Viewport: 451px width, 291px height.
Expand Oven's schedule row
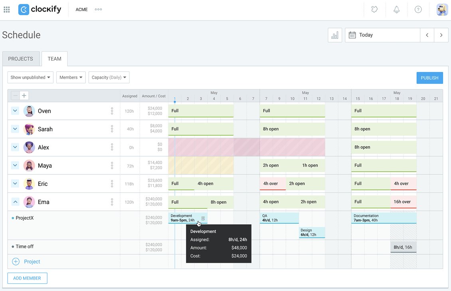[x=15, y=111]
